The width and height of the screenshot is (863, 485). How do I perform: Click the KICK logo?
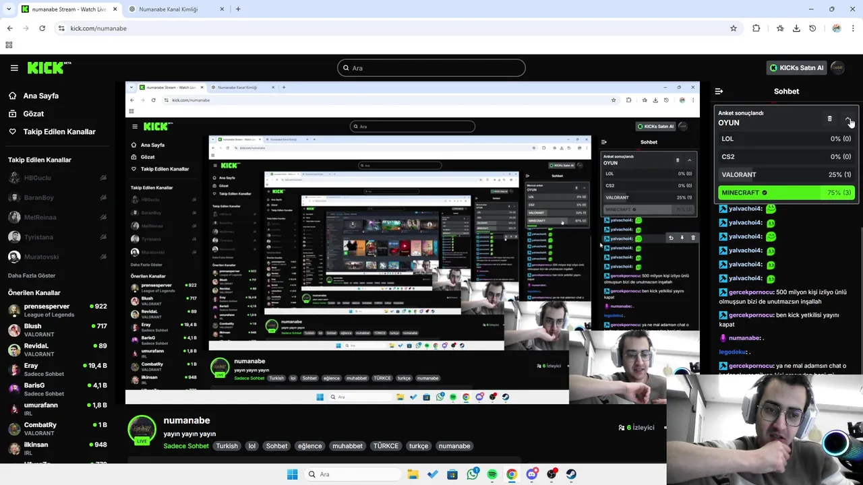tap(49, 67)
